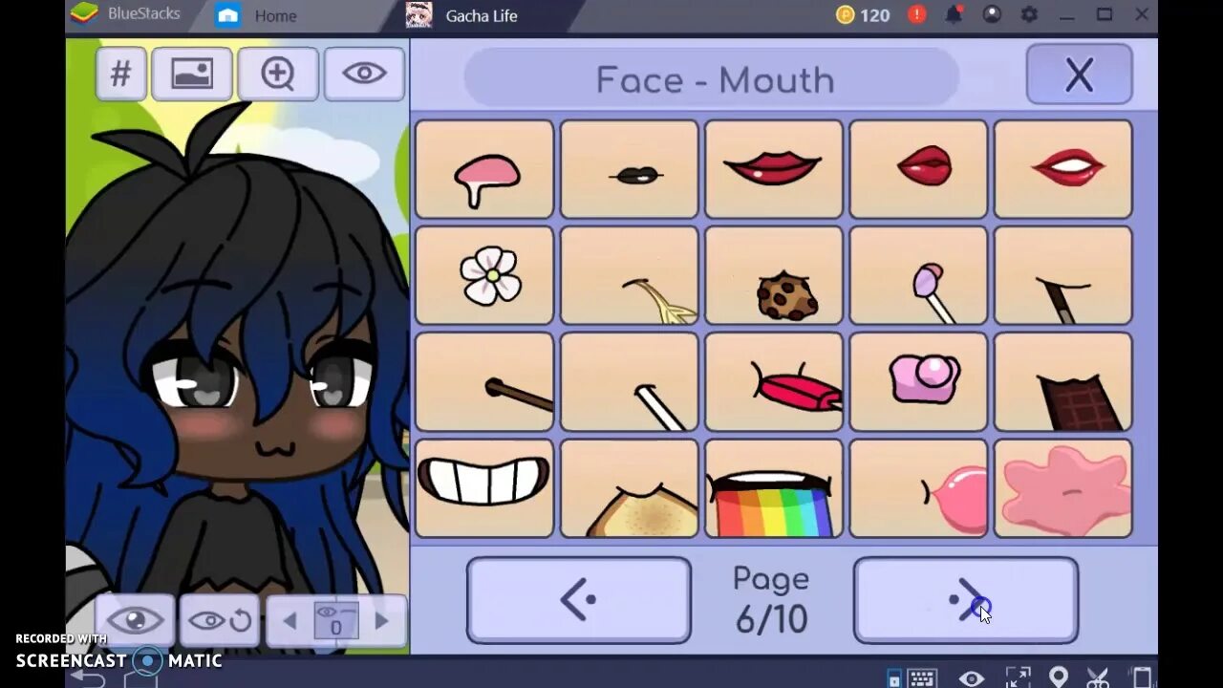
Task: Select the rainbow vomit mouth
Action: point(774,488)
